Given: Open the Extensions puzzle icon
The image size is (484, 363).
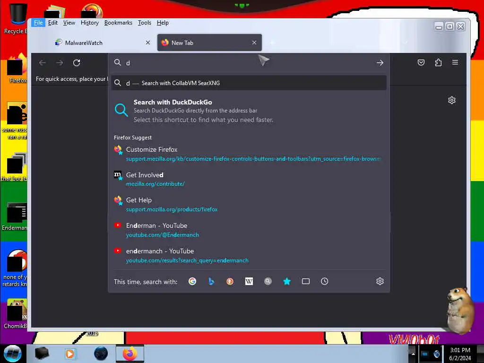Looking at the screenshot, I should click(x=438, y=63).
